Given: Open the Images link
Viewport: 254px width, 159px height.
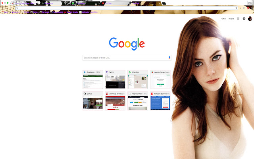Looking at the screenshot, I should (231, 19).
